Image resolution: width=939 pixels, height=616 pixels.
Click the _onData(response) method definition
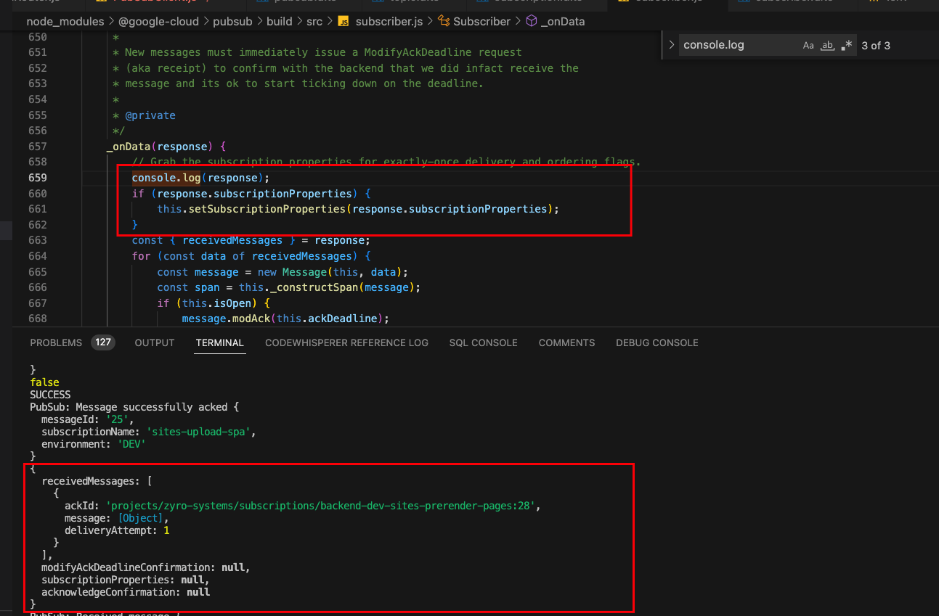tap(166, 147)
